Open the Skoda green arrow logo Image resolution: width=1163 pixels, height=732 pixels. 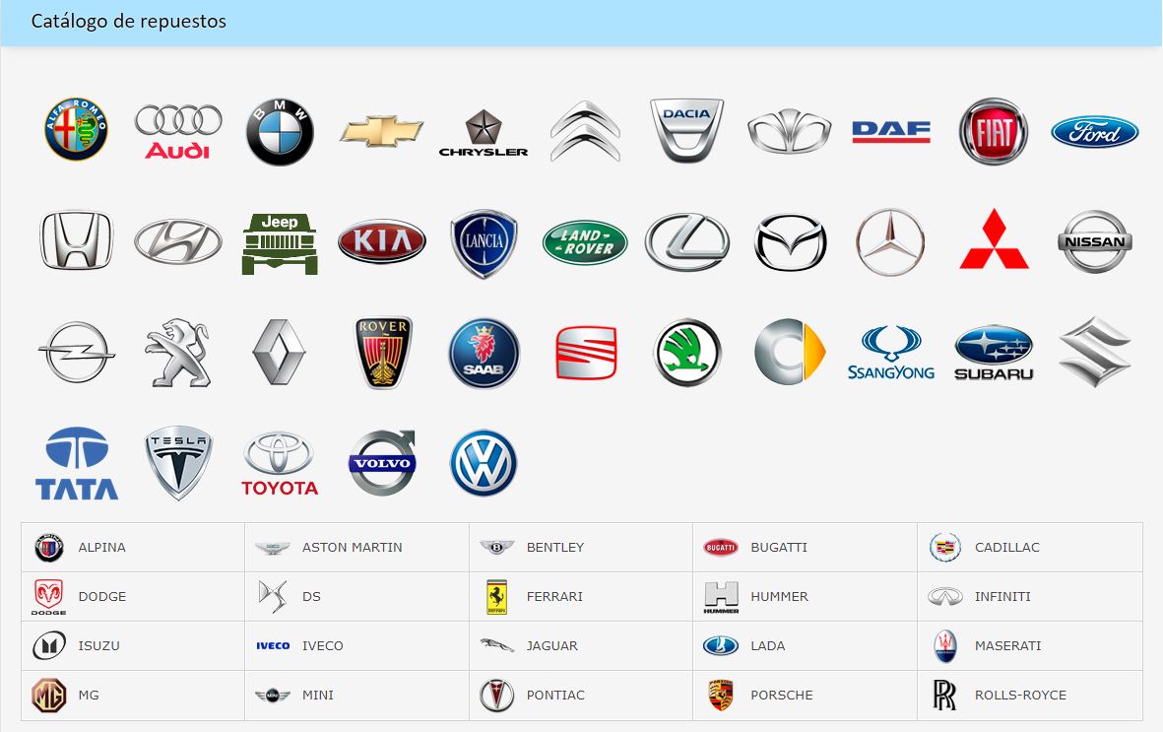tap(687, 353)
